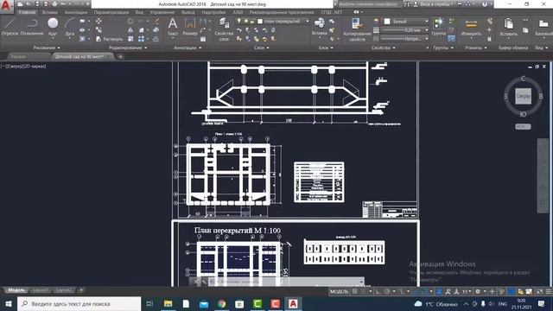Select the Размер (Dimension) tool
The width and height of the screenshot is (553, 311).
190,27
